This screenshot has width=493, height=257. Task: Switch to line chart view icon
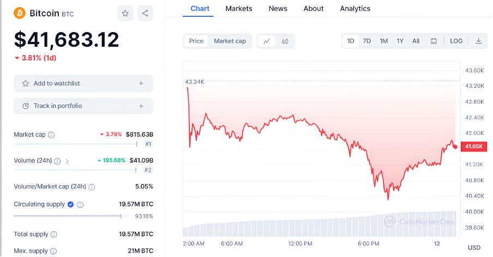point(267,41)
